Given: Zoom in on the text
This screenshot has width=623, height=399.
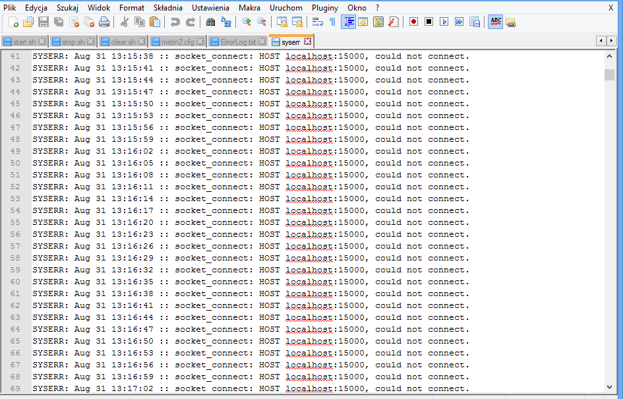Looking at the screenshot, I should [x=247, y=22].
